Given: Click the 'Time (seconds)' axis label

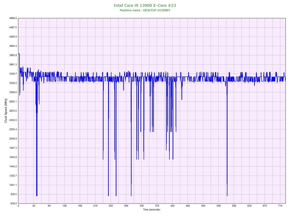Looking at the screenshot, I should (x=151, y=210).
